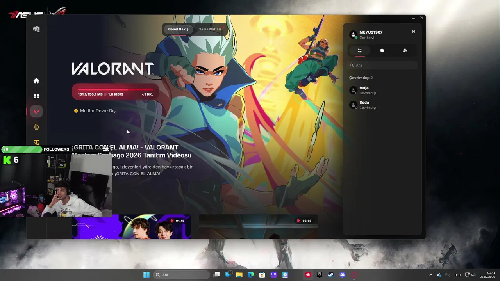Collapse the Çevrimdışı 2 friends group
This screenshot has width=500, height=281.
pyautogui.click(x=361, y=78)
